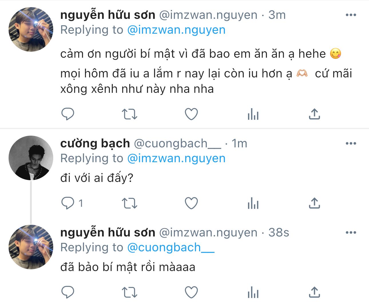Open @imzwan.nguyen mention in cường bạch's reply
This screenshot has width=369, height=305.
[x=176, y=158]
